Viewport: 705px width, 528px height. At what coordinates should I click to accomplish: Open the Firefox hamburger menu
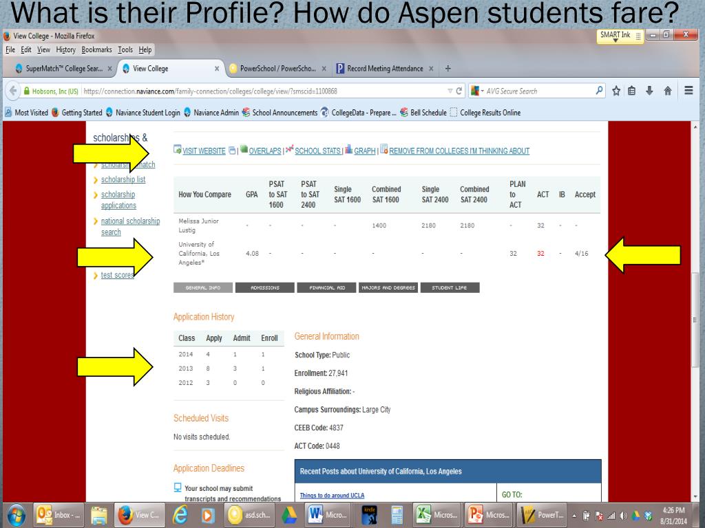(x=688, y=91)
